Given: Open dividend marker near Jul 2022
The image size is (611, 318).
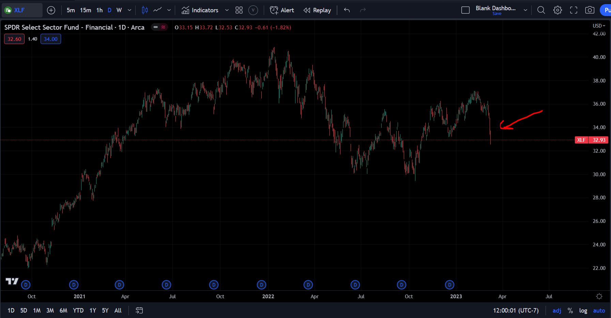Looking at the screenshot, I should 355,285.
